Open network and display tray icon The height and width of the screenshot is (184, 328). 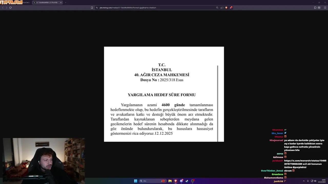(x=312, y=181)
